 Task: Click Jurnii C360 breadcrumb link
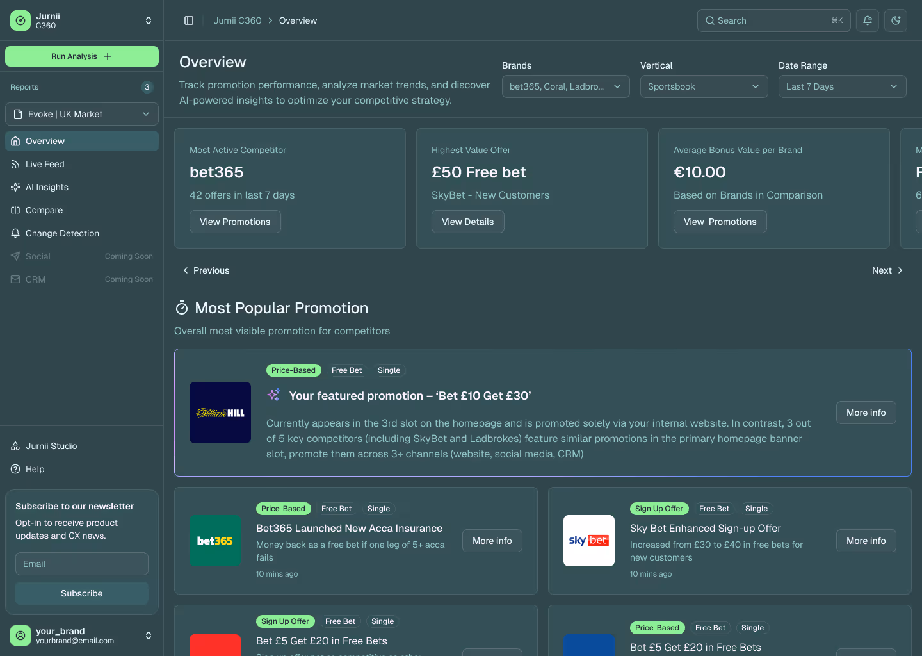(x=238, y=20)
